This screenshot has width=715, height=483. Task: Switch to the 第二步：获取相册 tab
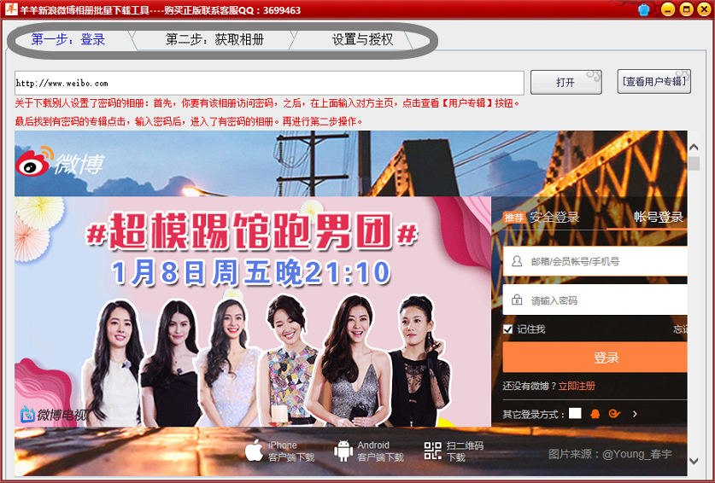pyautogui.click(x=214, y=39)
